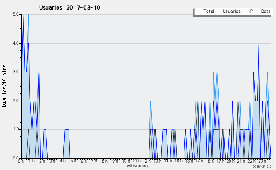Click the 6 h x-axis label
The width and height of the screenshot is (276, 170).
pos(84,161)
